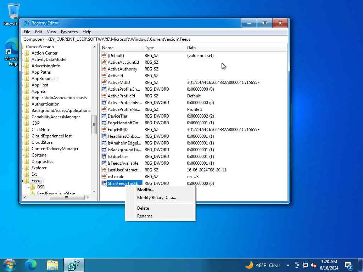Click the EdgeMUID string value icon
363x272 pixels.
click(104, 129)
